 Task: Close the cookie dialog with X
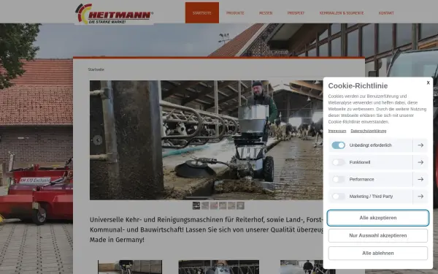[x=428, y=83]
